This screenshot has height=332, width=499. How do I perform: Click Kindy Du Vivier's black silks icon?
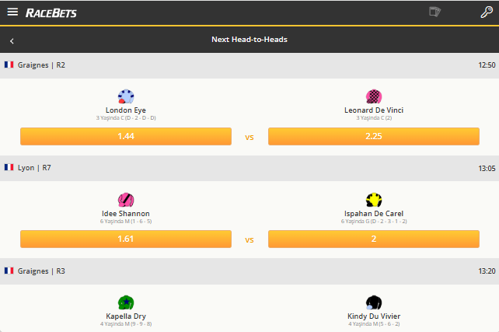pos(374,302)
